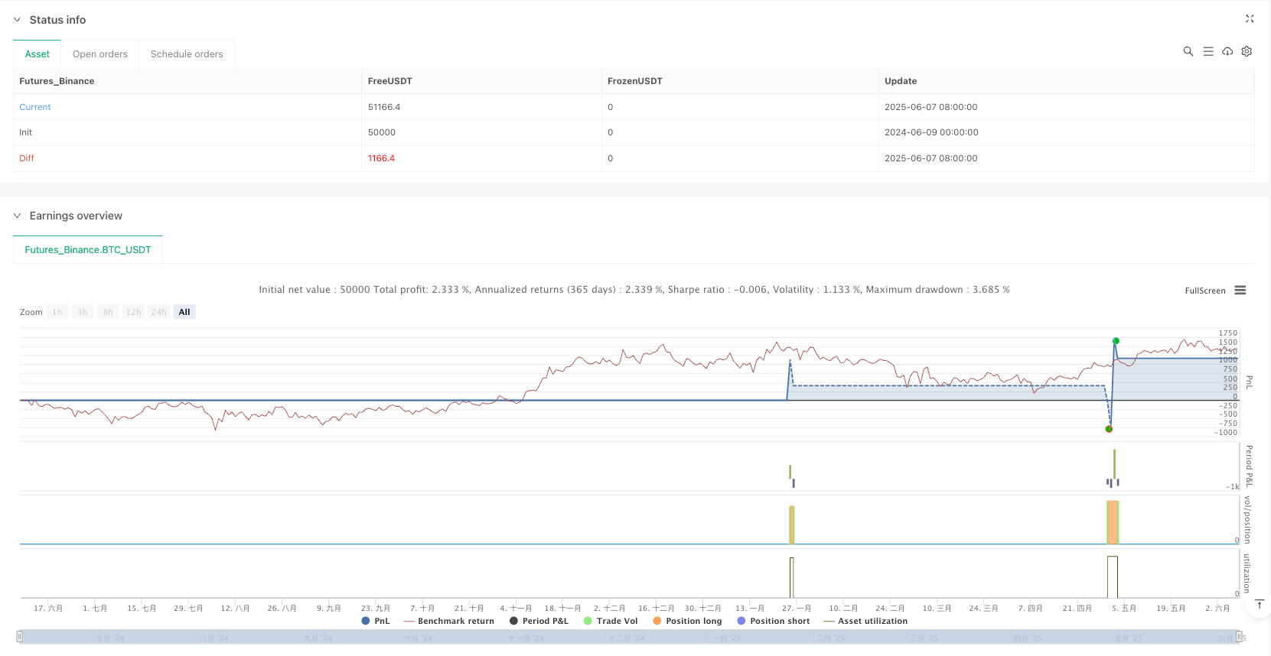Switch to the Open orders tab
This screenshot has width=1271, height=656.
point(100,54)
